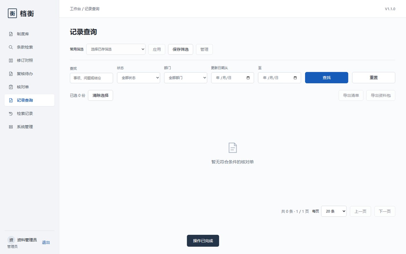406x254 pixels.
Task: Click the 应用 button
Action: (157, 49)
